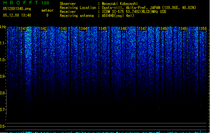Click the 1344 time marker

tap(83, 29)
